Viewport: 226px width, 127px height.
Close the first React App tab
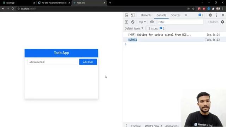click(34, 3)
